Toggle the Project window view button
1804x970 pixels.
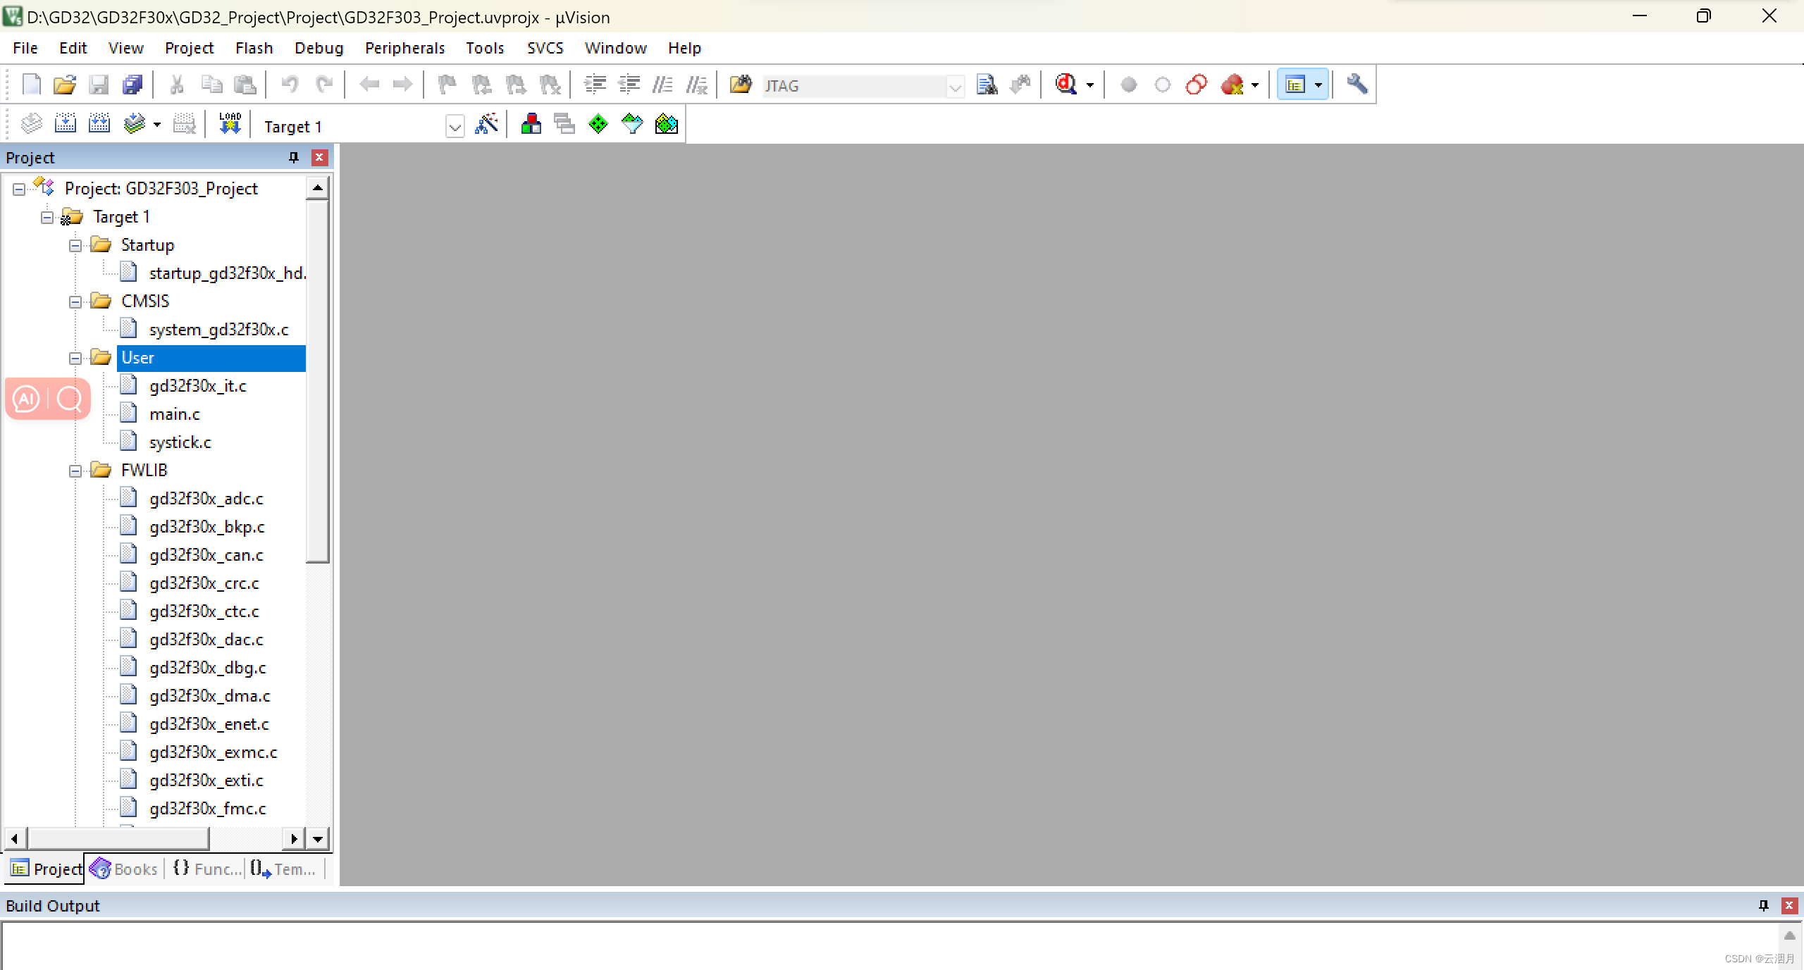pos(1295,85)
